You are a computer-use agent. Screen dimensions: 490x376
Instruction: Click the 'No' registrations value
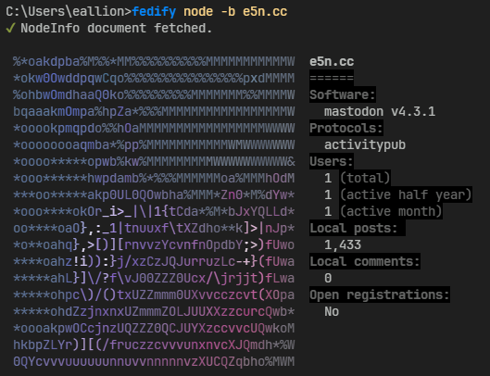point(332,311)
